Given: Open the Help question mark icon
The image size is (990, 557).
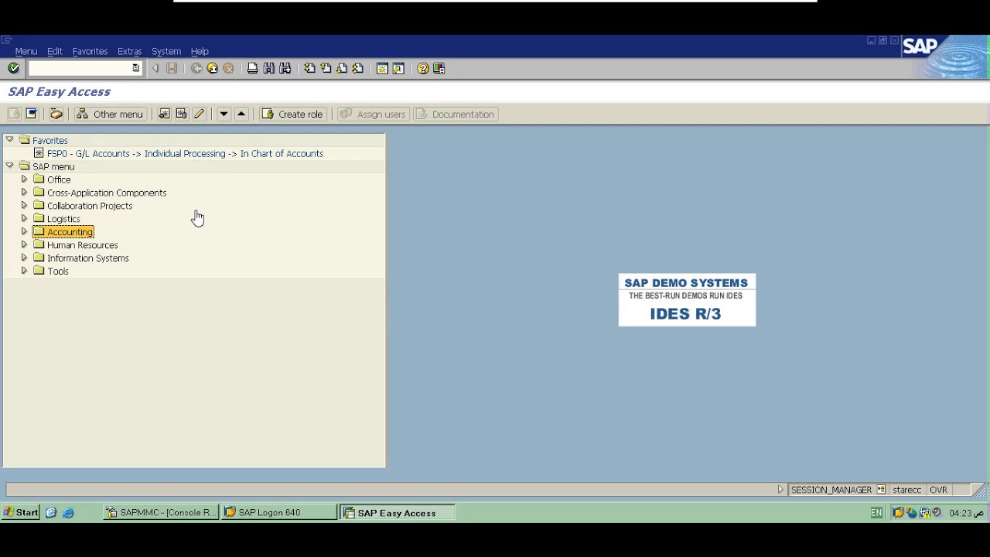Looking at the screenshot, I should 423,69.
